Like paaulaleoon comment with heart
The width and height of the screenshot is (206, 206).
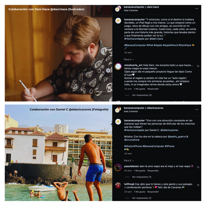tap(198, 167)
